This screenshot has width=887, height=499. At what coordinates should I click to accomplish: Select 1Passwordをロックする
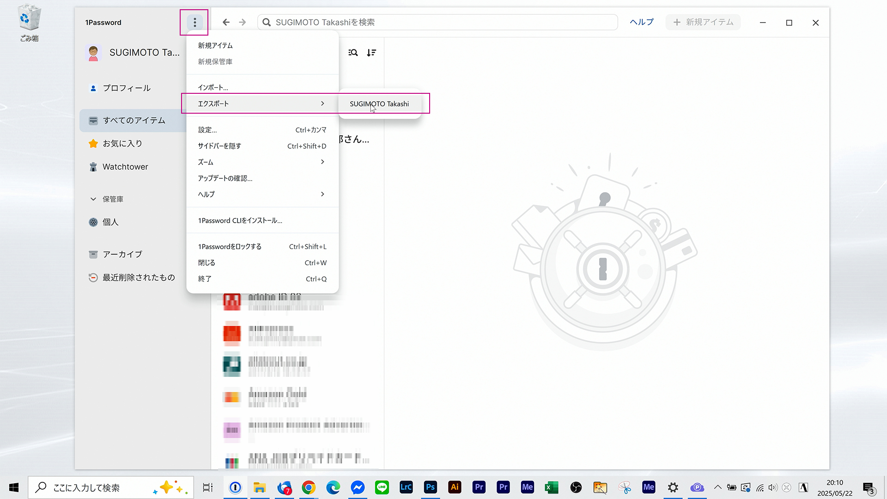pyautogui.click(x=262, y=247)
